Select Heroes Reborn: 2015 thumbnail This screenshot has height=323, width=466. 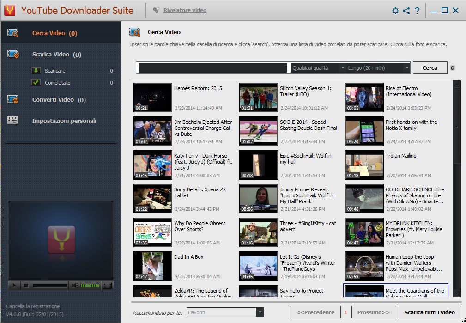pos(153,97)
